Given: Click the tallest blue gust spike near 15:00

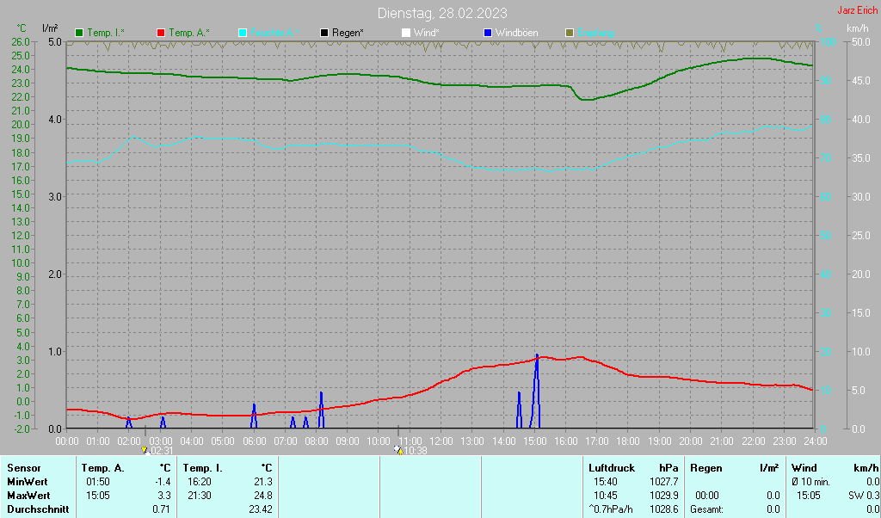Looking at the screenshot, I should 537,392.
